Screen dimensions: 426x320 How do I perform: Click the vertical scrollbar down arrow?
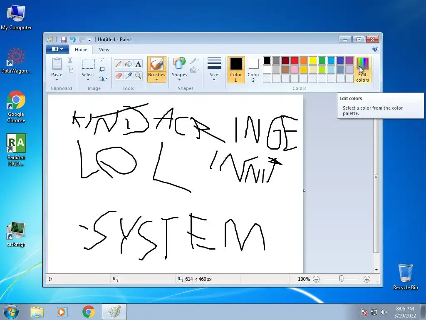coord(376,270)
